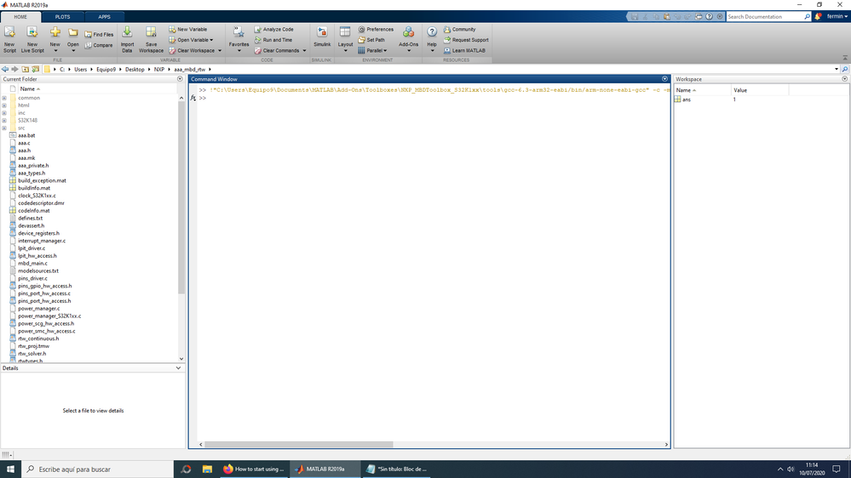Viewport: 851px width, 478px height.
Task: Open the Parallel dropdown menu
Action: pos(372,50)
